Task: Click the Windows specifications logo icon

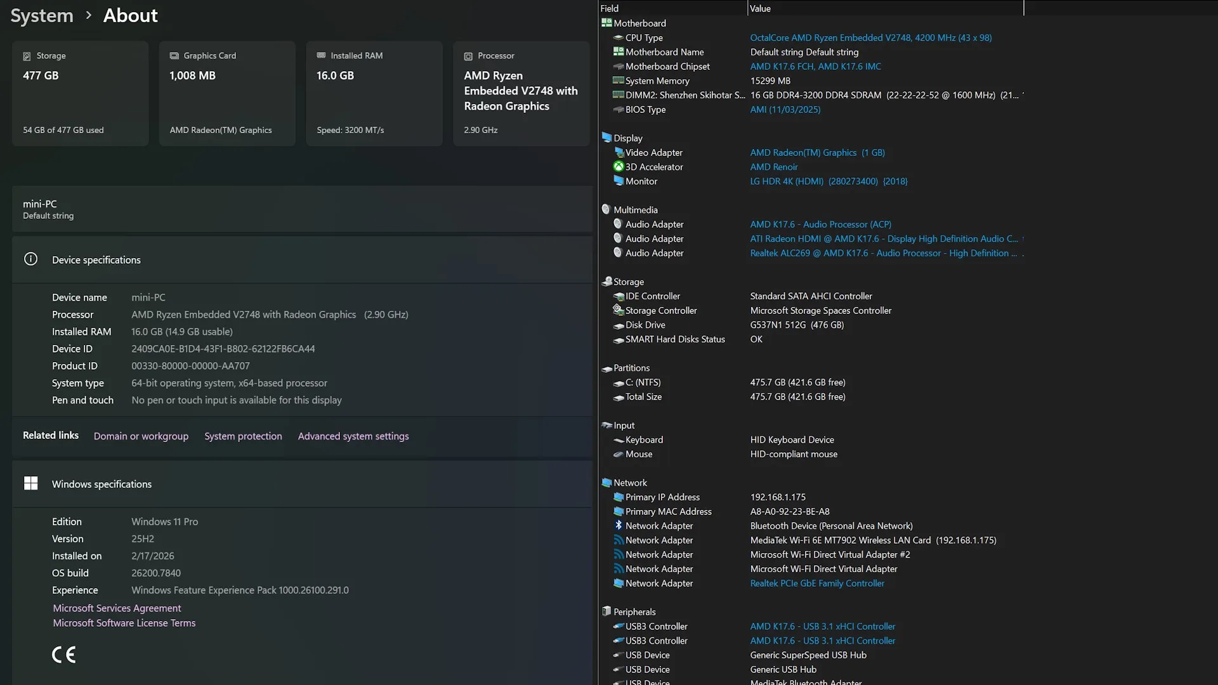Action: click(x=30, y=484)
